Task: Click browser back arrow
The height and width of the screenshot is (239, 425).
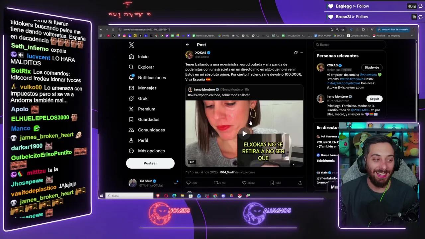Action: (101, 30)
